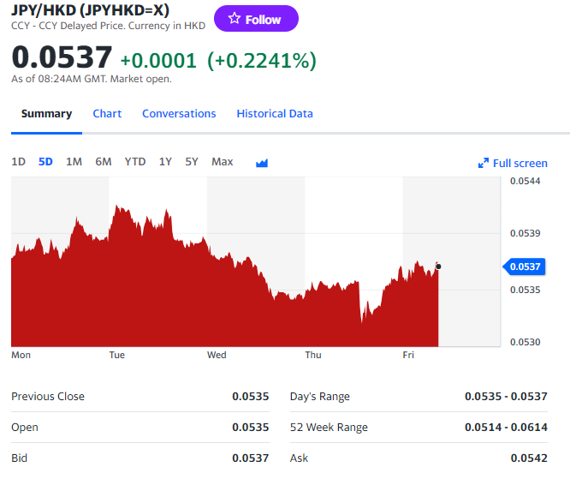Image resolution: width=570 pixels, height=479 pixels.
Task: Click the Tue label on chart axis
Action: click(117, 355)
